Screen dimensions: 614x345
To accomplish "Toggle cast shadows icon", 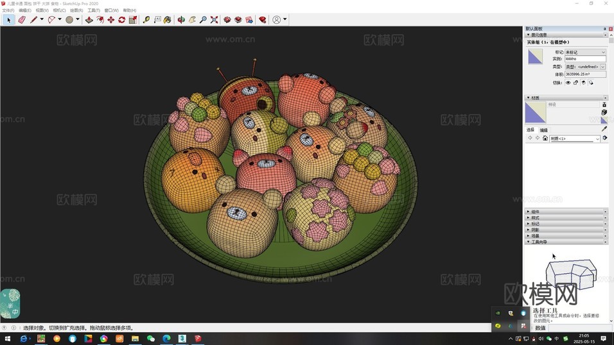I will [591, 83].
